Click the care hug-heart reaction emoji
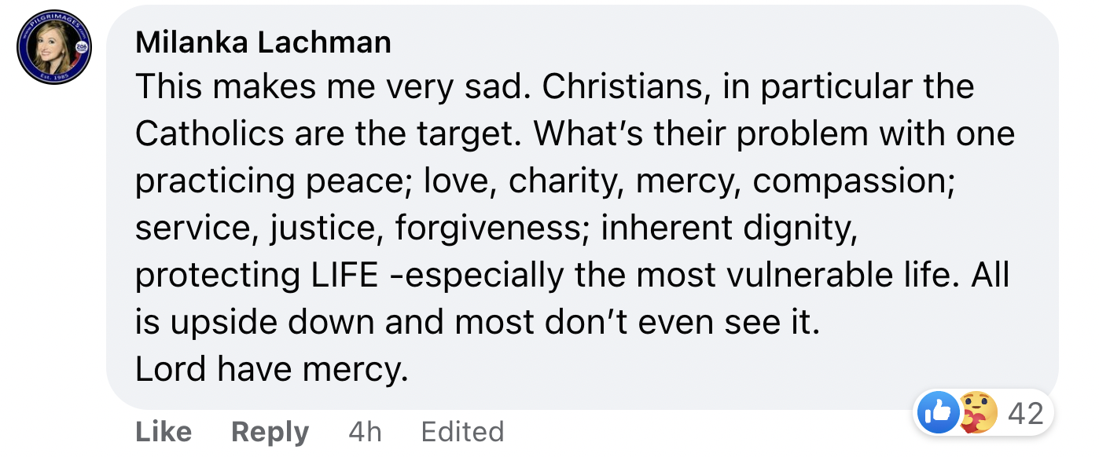The width and height of the screenshot is (1099, 457). (x=979, y=413)
